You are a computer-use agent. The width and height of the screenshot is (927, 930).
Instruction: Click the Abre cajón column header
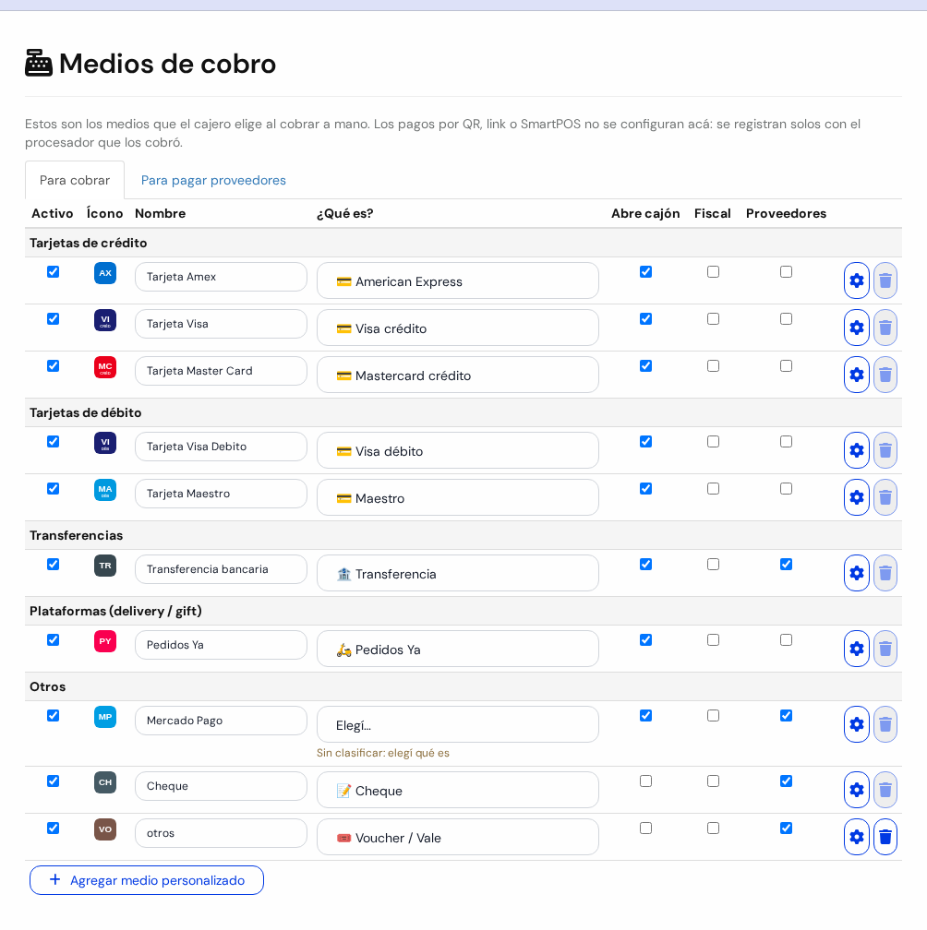[645, 213]
